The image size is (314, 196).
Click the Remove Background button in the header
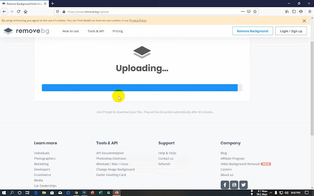pyautogui.click(x=253, y=31)
